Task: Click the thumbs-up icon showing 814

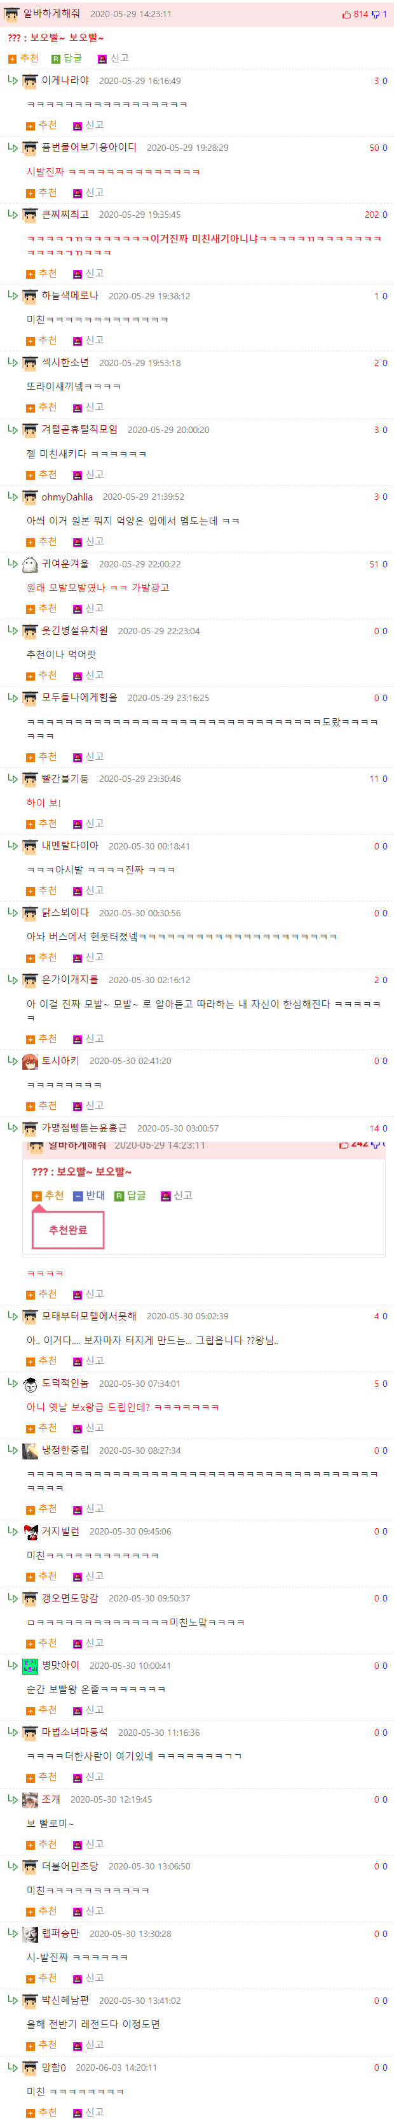Action: click(346, 14)
